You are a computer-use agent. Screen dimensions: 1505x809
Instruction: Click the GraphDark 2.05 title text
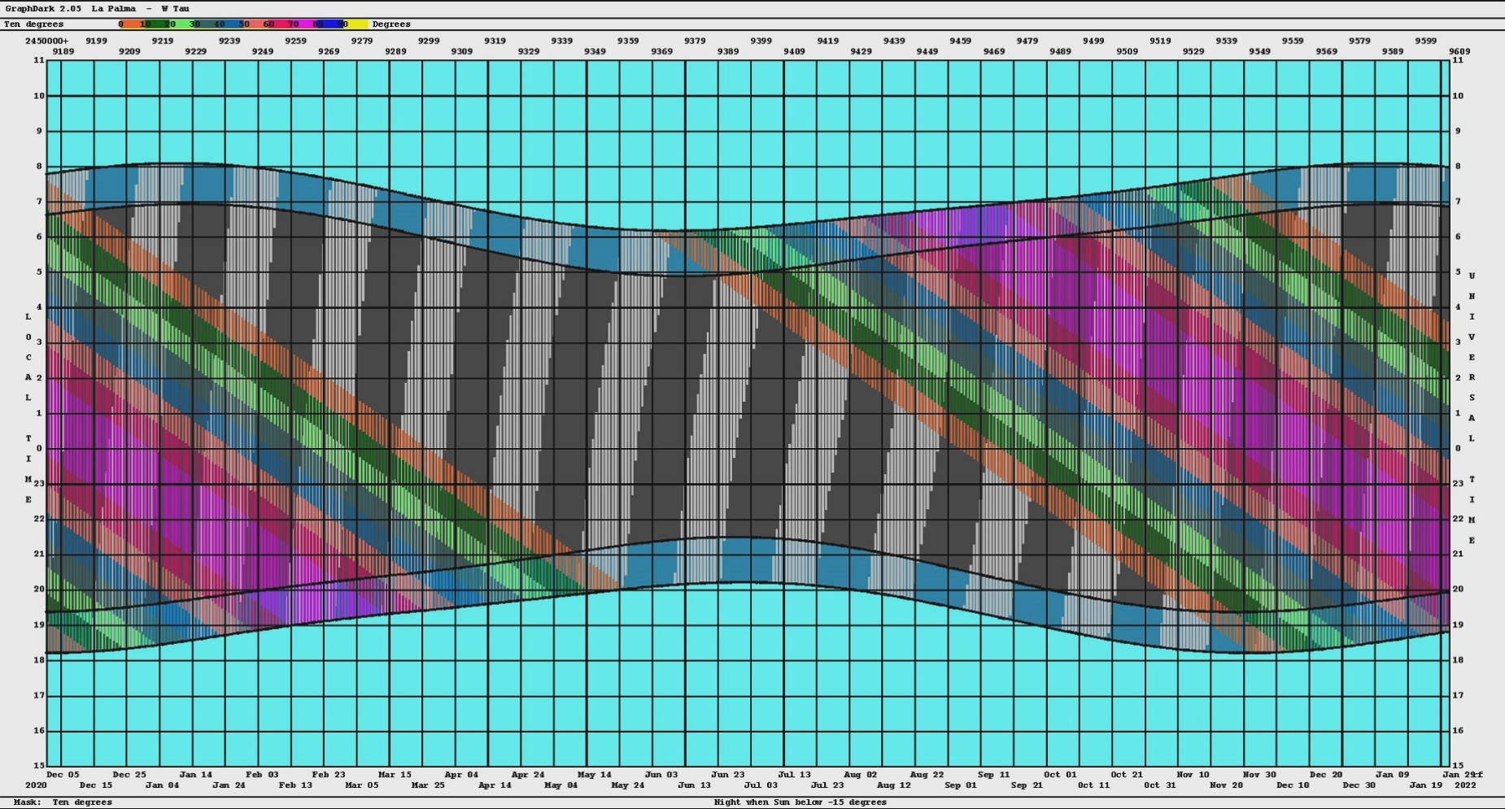tap(42, 8)
